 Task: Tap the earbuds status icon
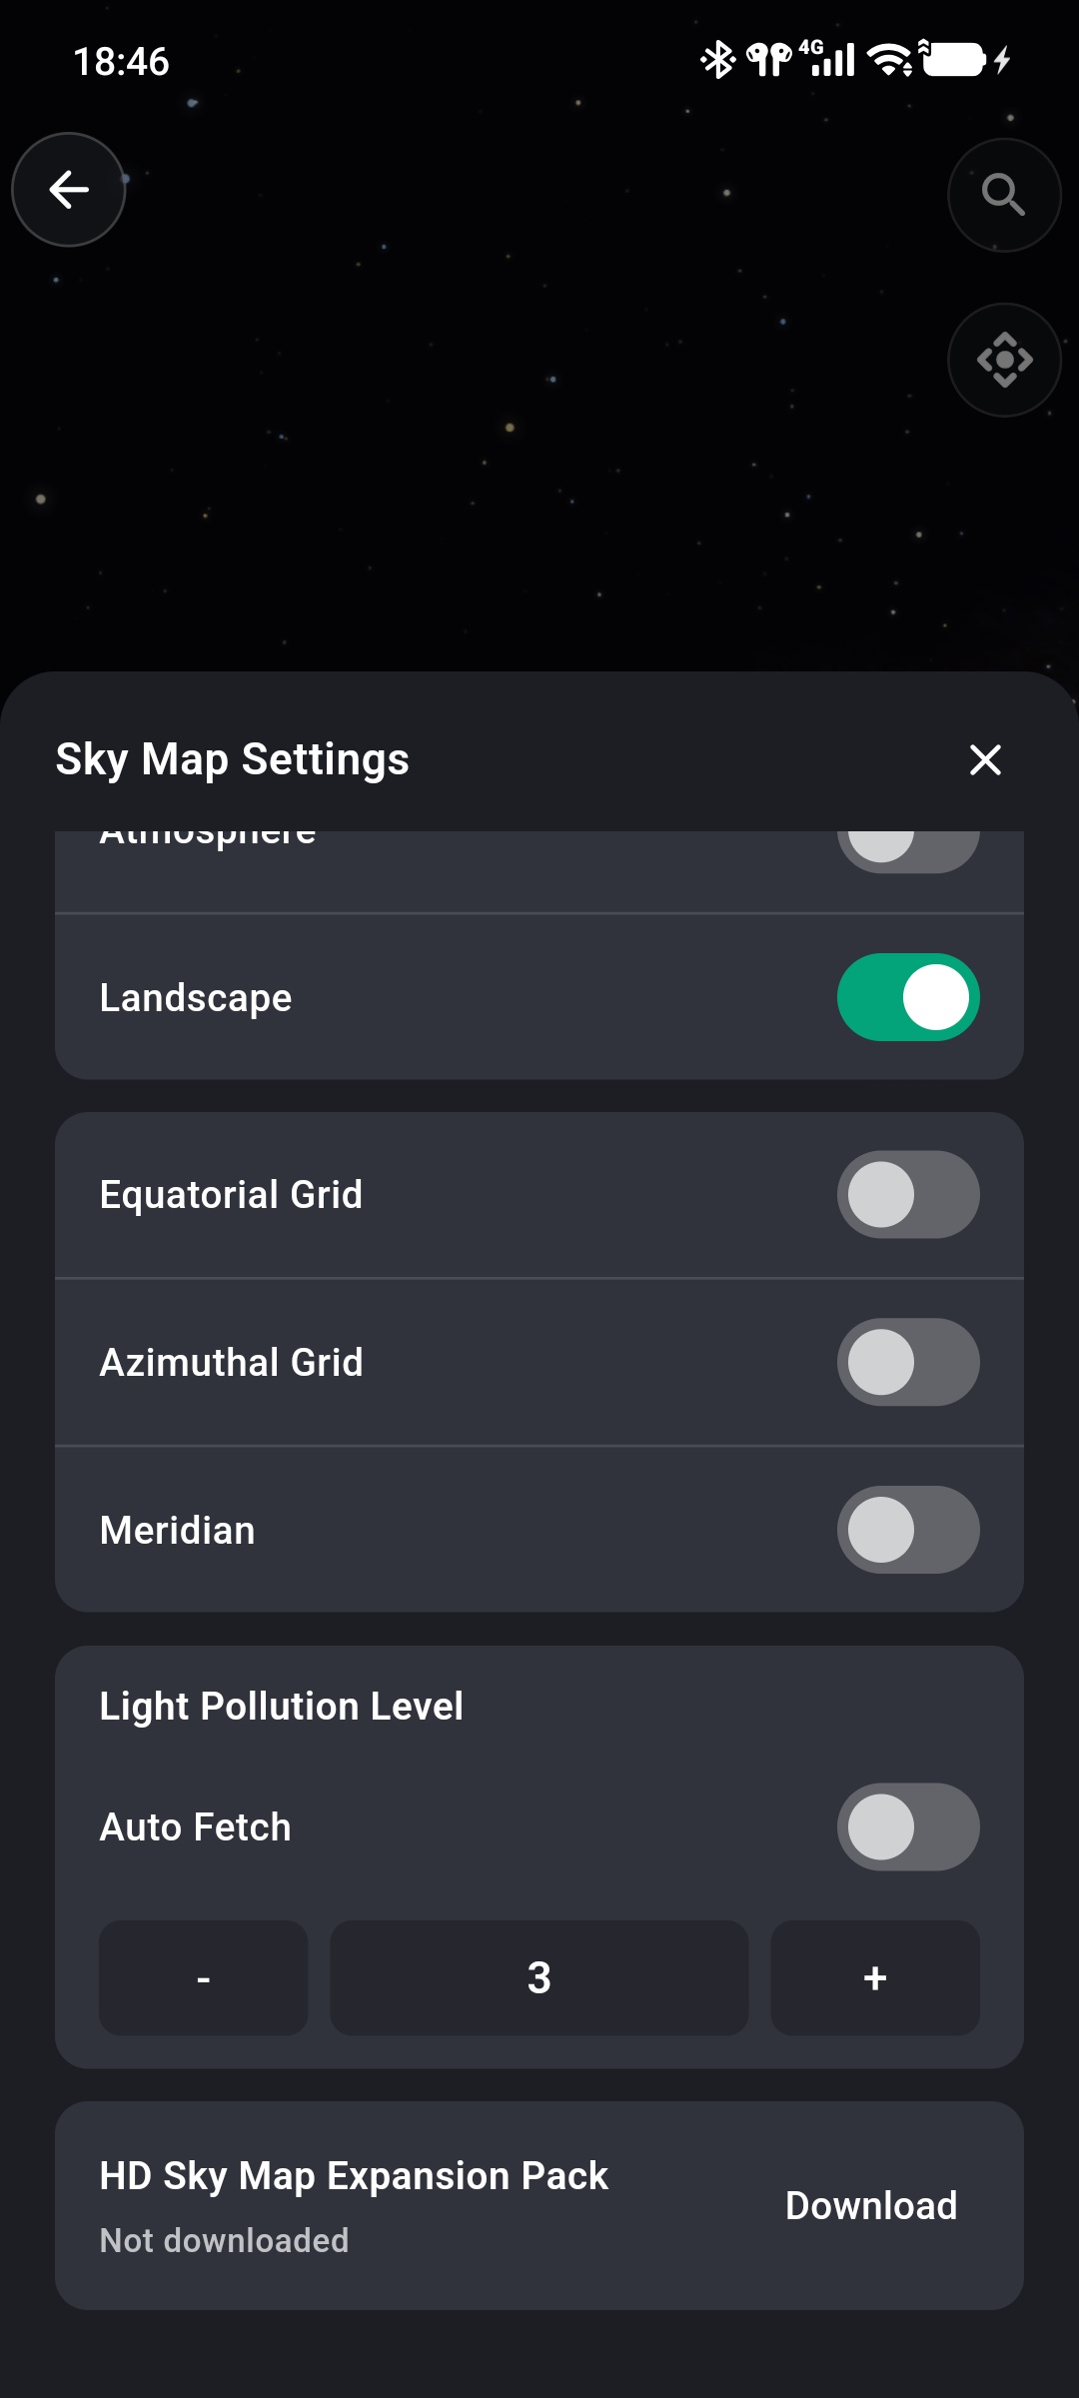769,60
